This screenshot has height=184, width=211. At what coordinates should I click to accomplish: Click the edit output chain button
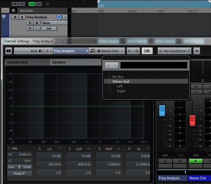[x=147, y=51]
